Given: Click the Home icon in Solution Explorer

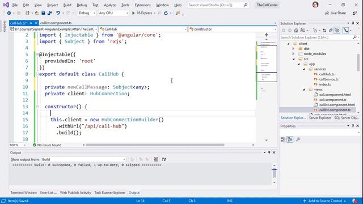Looking at the screenshot, I should click(296, 30).
